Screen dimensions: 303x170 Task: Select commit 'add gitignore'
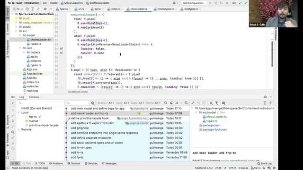[80, 128]
